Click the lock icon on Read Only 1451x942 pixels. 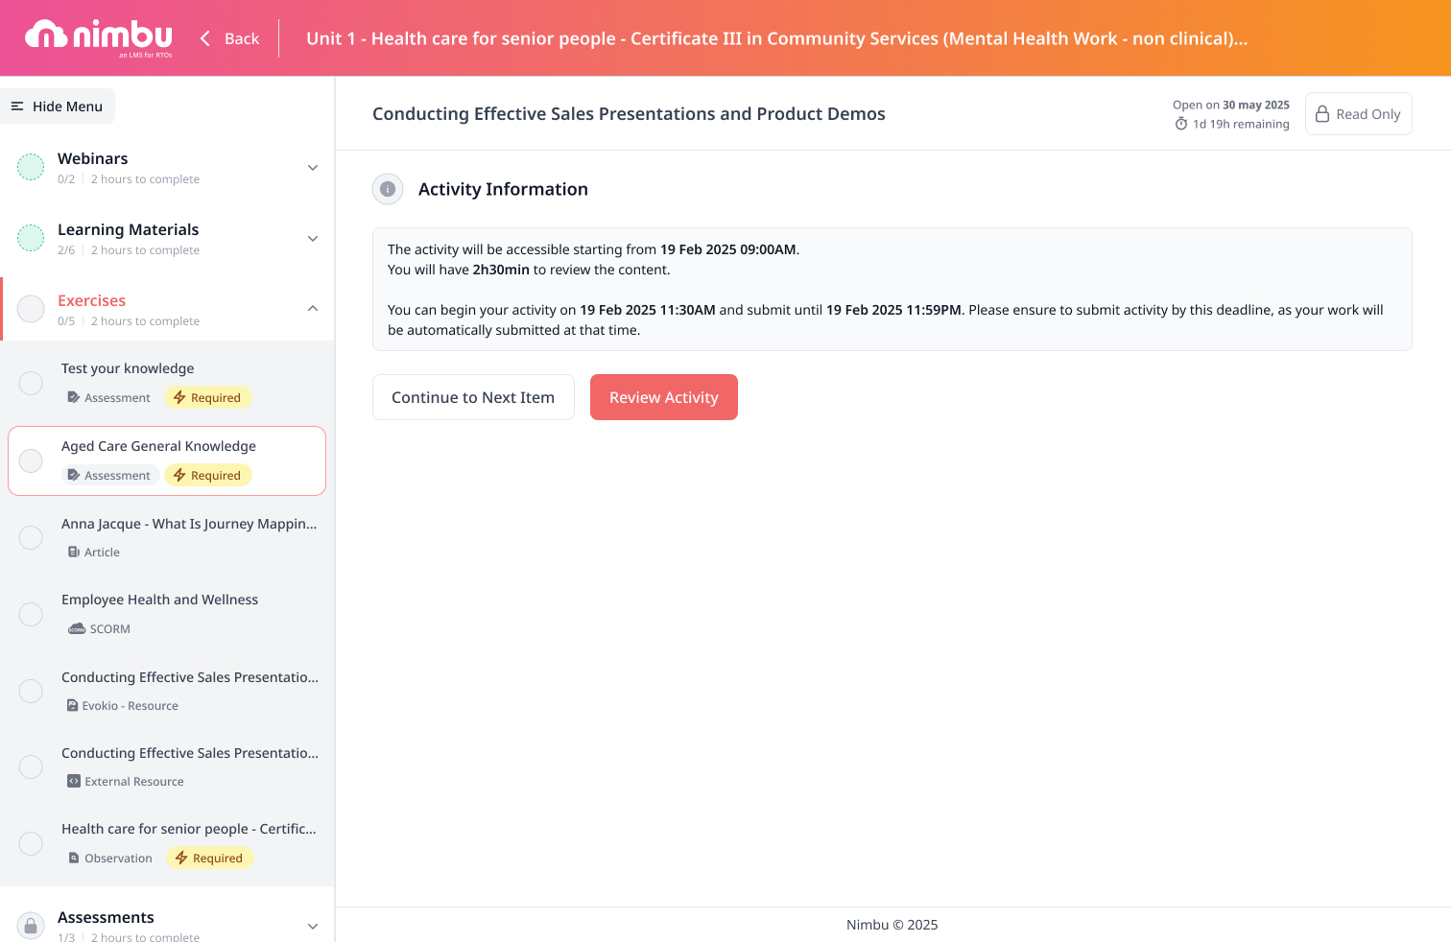click(1322, 114)
